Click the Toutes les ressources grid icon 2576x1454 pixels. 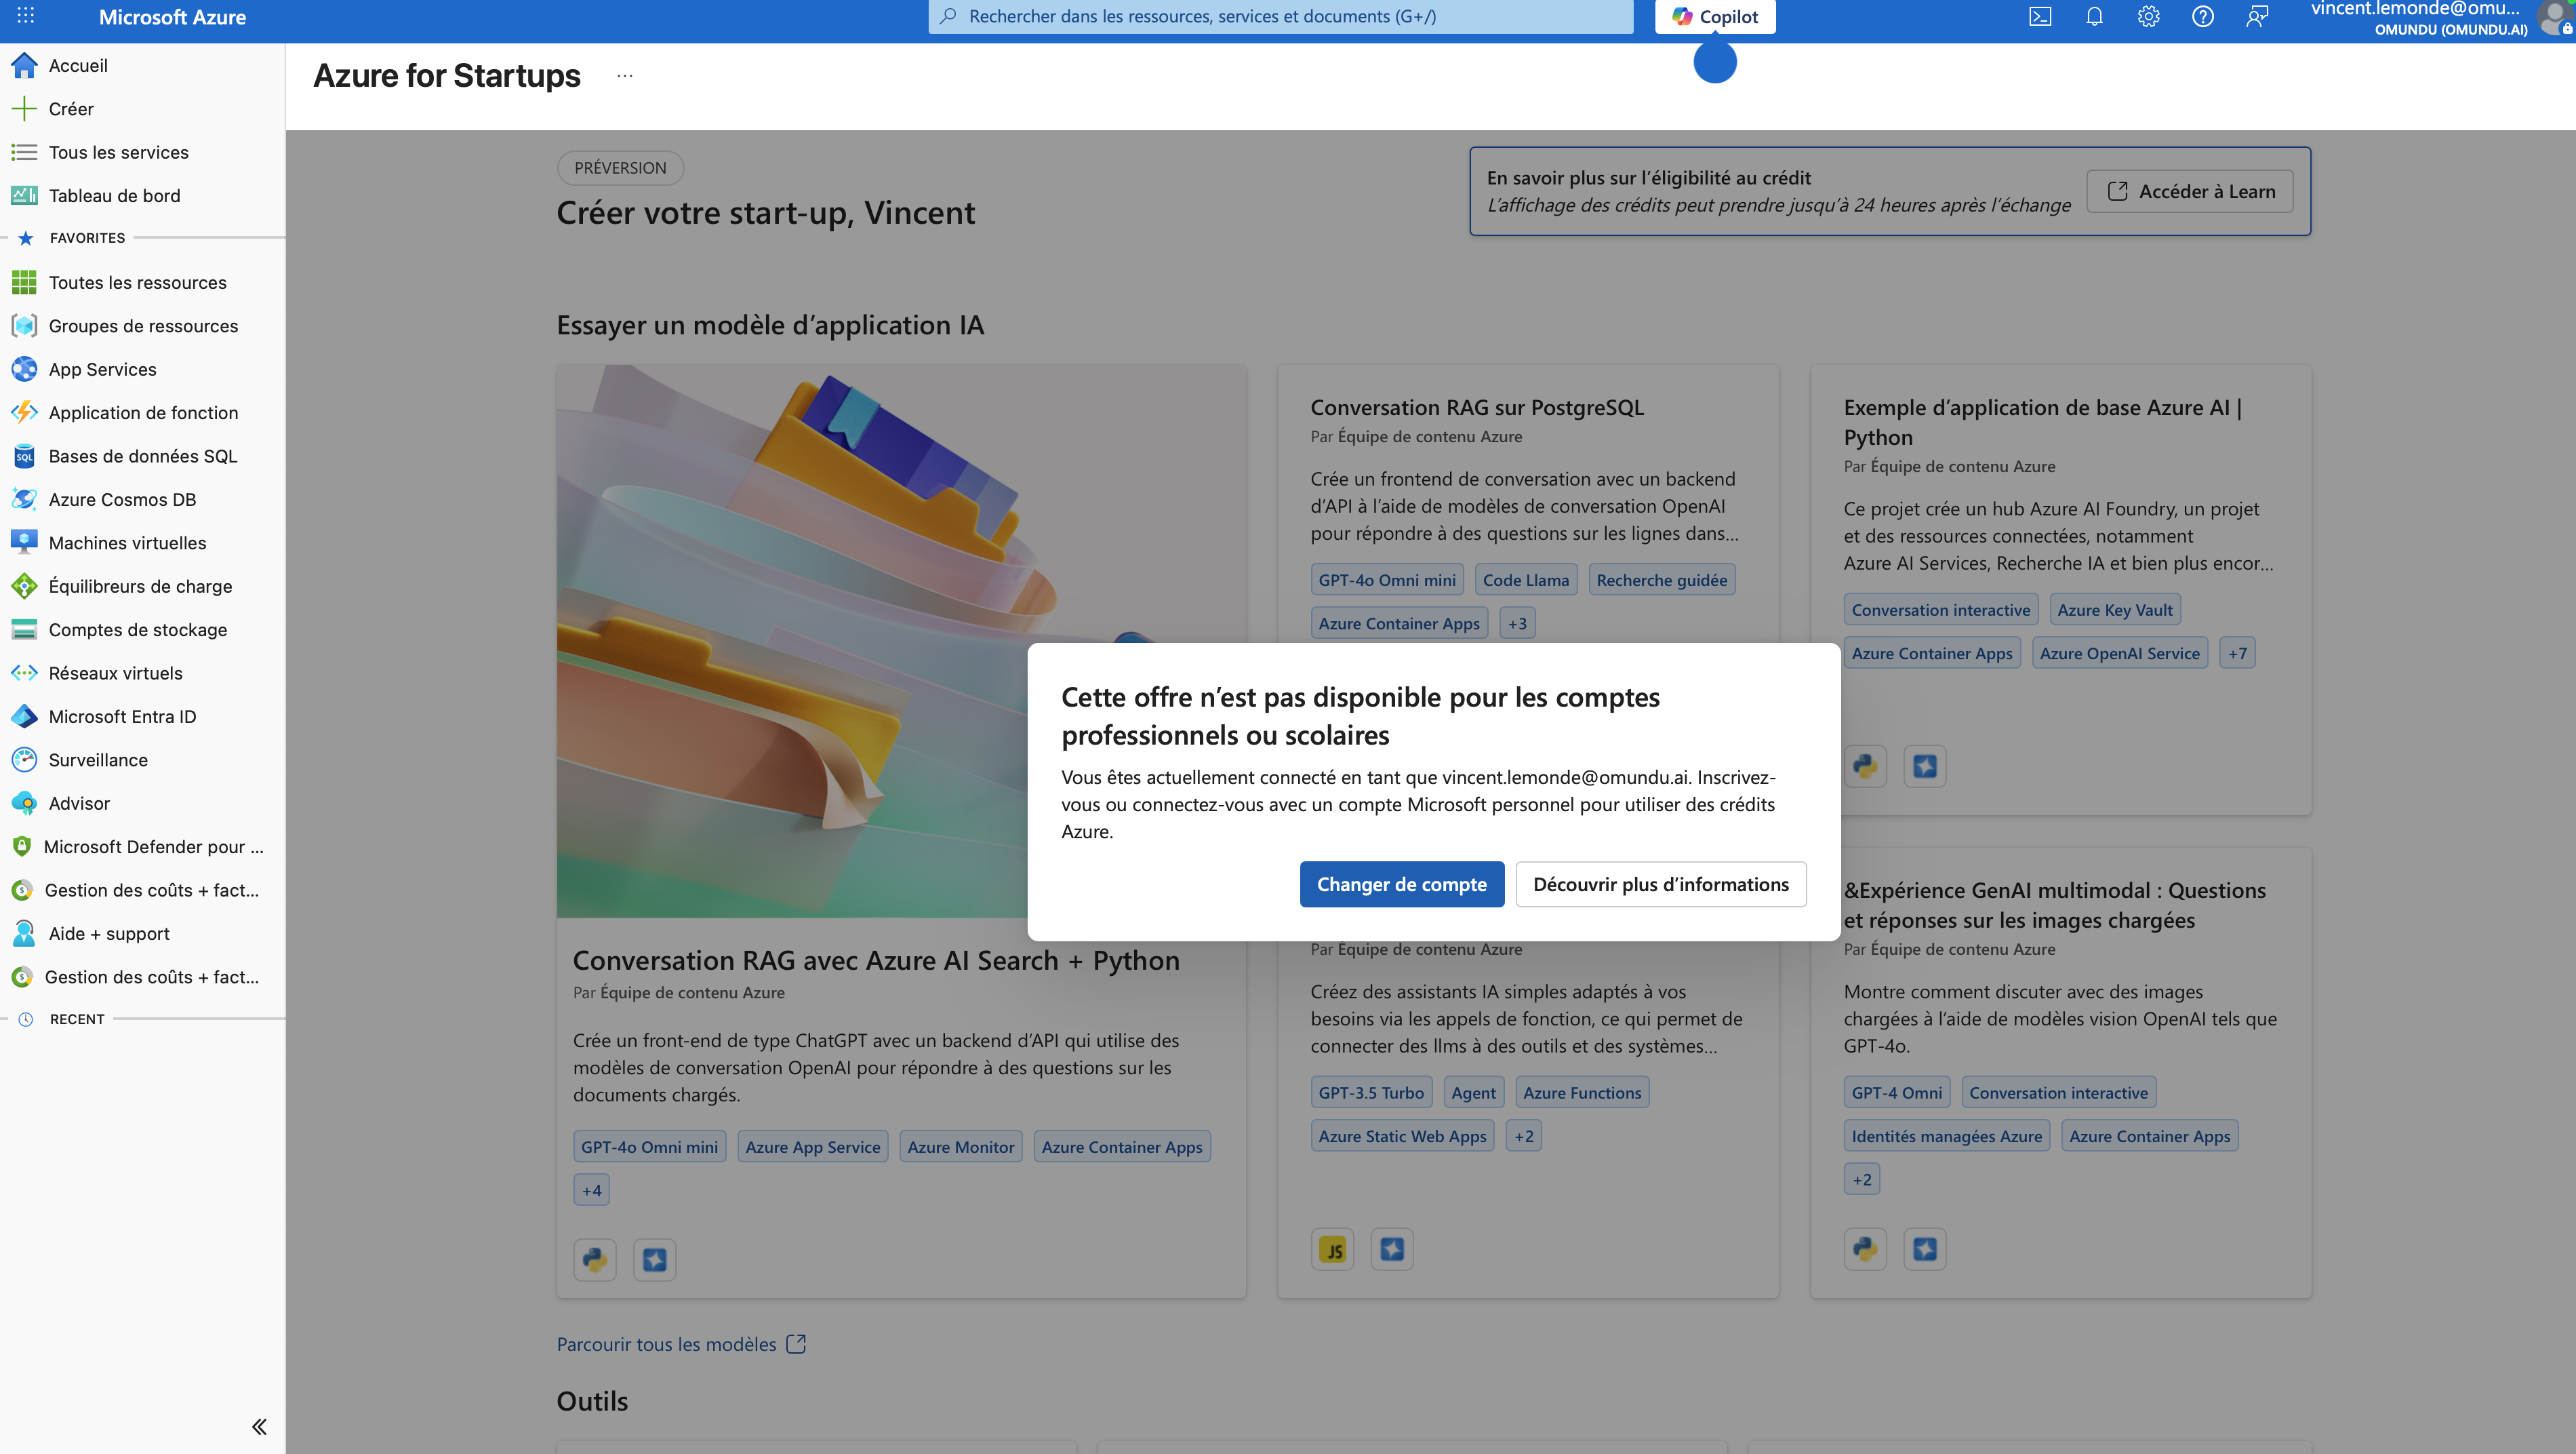[24, 282]
